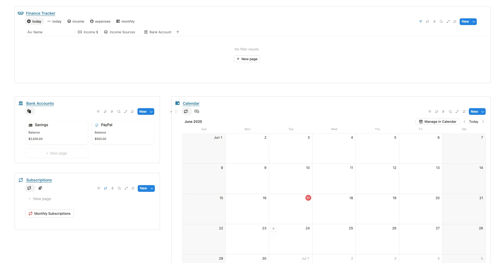The image size is (500, 263).
Task: Click the sort icon in Bank Accounts toolbar
Action: point(105,112)
